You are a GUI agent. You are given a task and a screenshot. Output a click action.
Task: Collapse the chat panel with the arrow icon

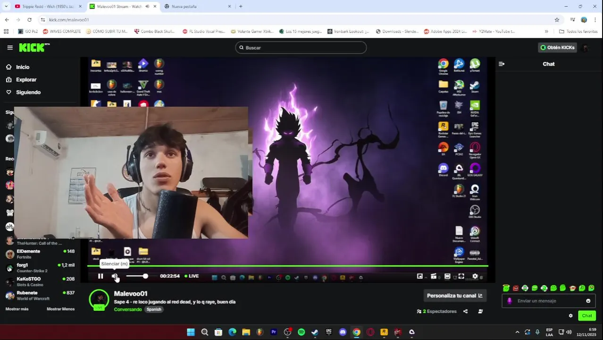[502, 64]
